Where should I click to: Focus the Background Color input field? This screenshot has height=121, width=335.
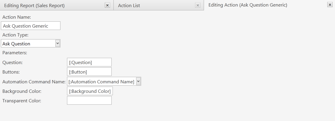90,91
